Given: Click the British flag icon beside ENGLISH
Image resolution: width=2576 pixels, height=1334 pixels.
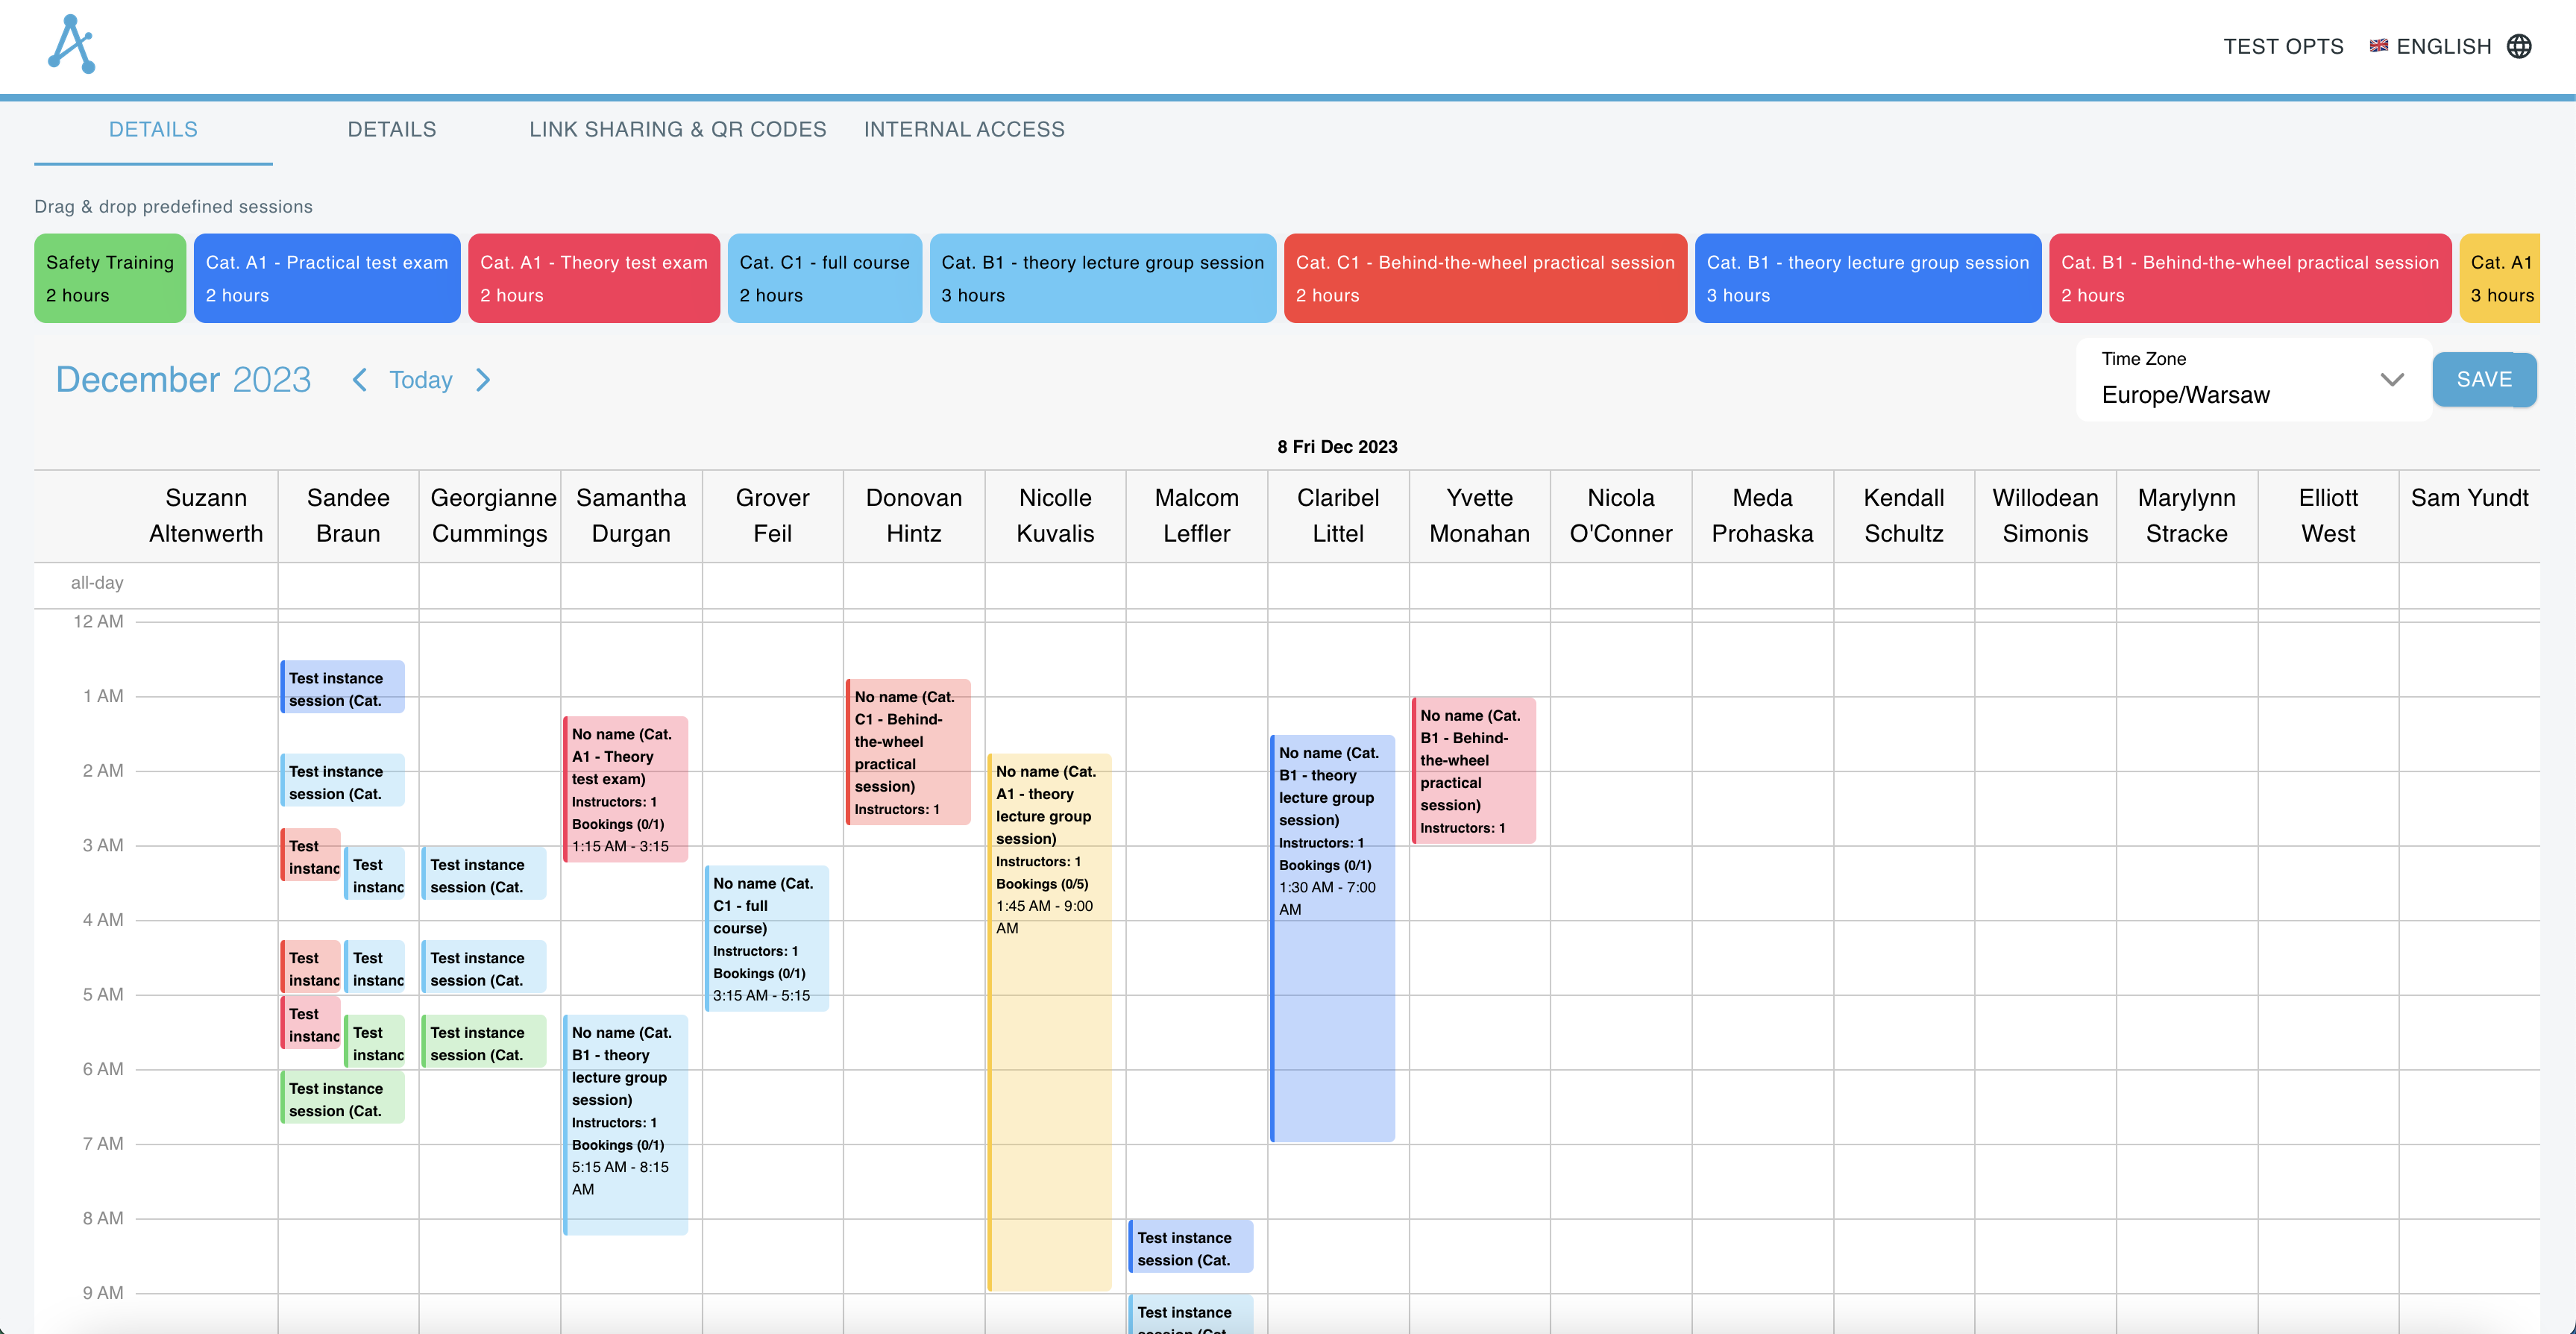Looking at the screenshot, I should click(2378, 46).
